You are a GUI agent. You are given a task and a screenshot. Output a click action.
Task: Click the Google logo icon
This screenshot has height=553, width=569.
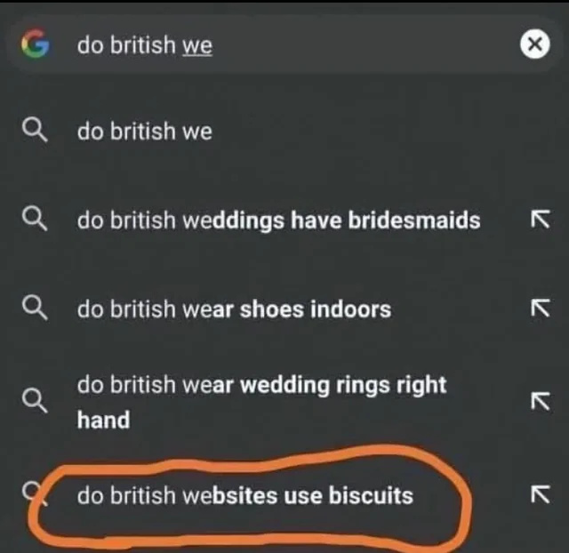tap(36, 44)
